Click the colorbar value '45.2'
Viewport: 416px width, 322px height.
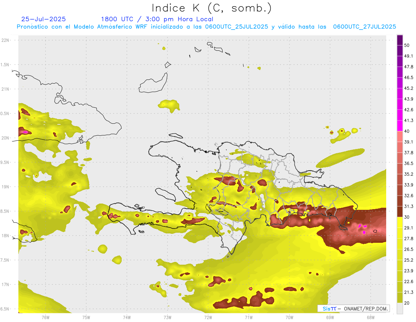tap(409, 88)
